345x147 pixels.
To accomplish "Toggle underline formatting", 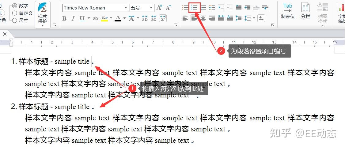I will tap(82, 18).
